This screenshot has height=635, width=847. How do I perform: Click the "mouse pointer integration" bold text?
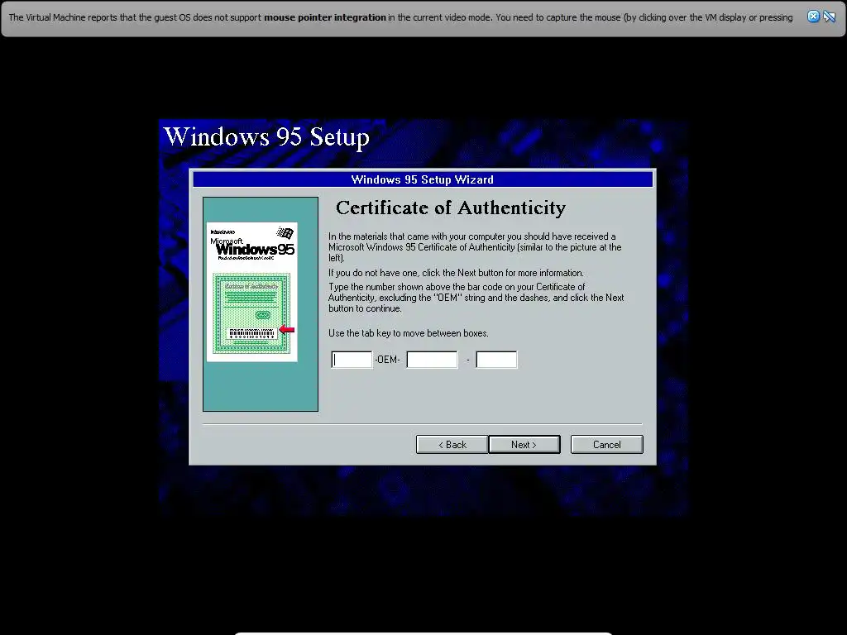click(x=324, y=17)
